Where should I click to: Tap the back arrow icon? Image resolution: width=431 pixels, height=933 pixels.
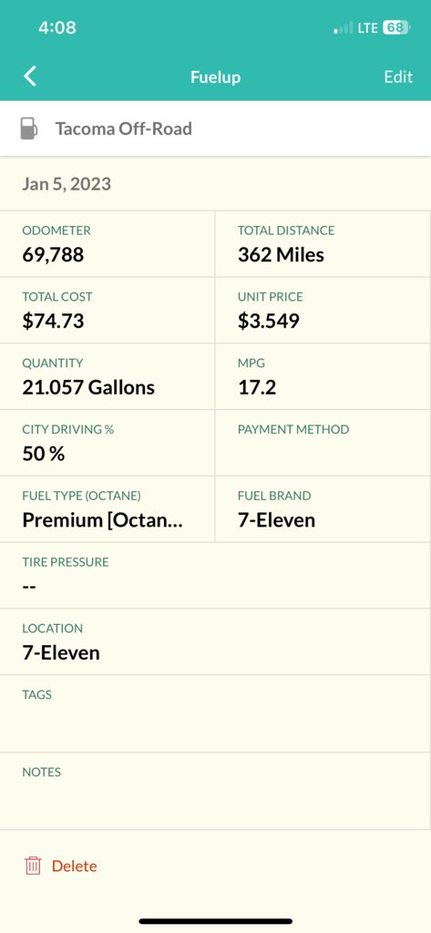(30, 77)
